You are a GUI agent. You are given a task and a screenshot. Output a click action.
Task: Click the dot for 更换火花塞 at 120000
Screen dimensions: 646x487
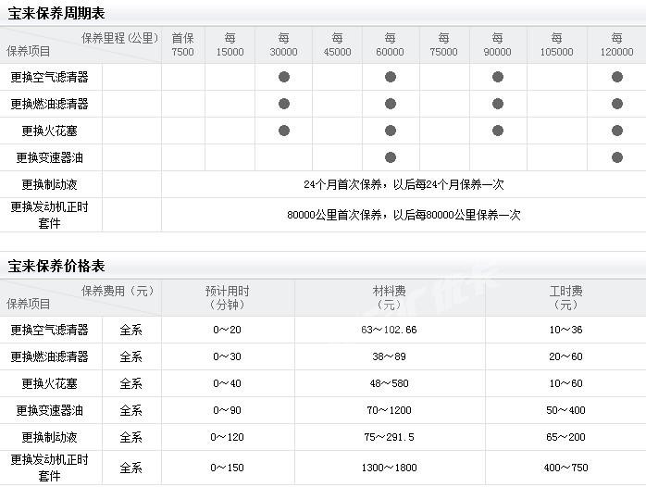click(x=617, y=131)
